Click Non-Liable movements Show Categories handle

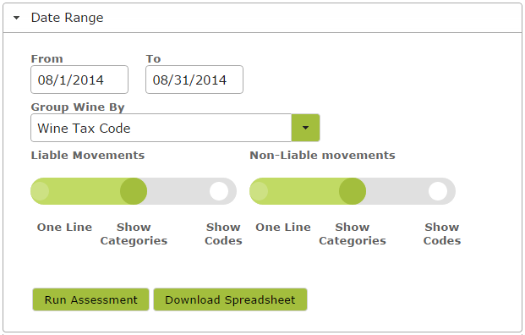click(353, 191)
